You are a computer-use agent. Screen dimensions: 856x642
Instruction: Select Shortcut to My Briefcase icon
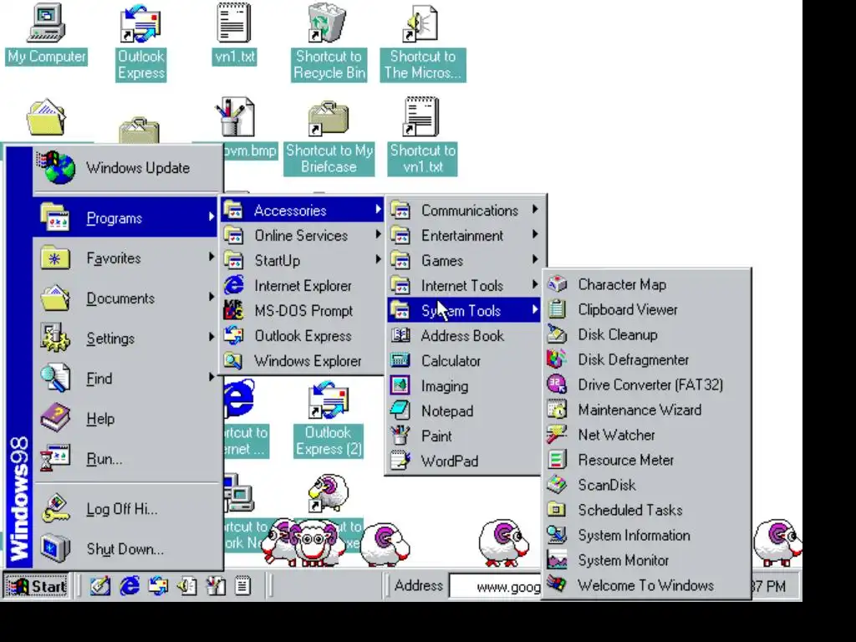click(x=329, y=137)
